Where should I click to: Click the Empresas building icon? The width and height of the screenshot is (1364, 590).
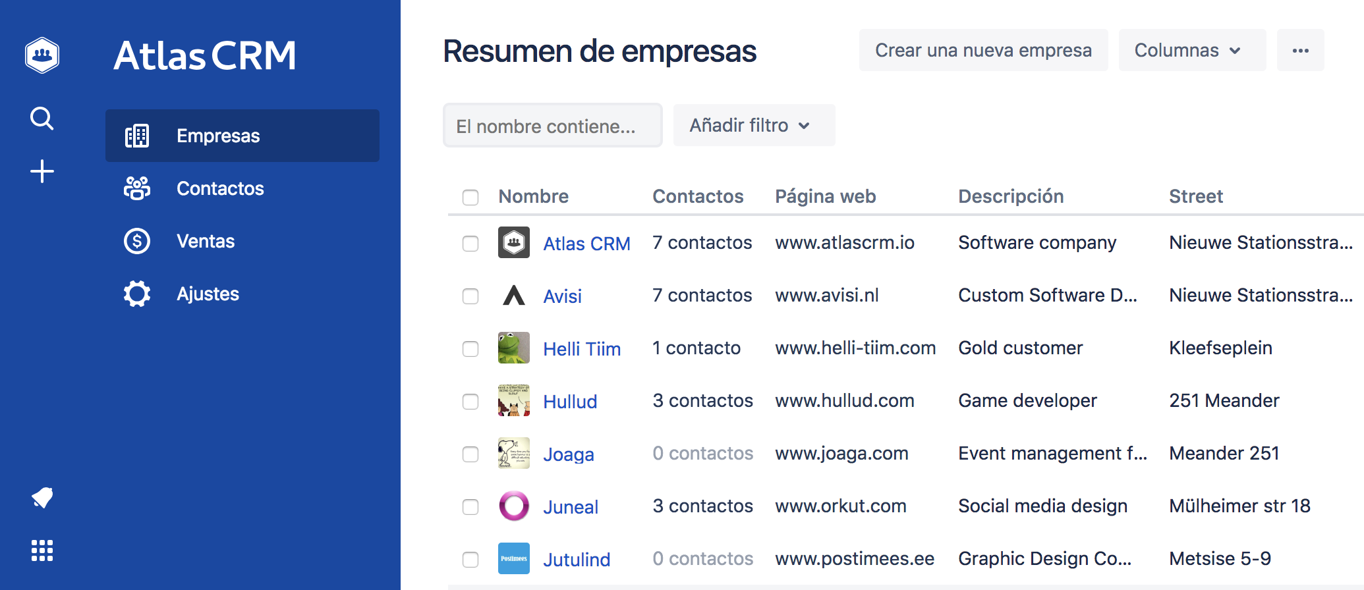(137, 136)
